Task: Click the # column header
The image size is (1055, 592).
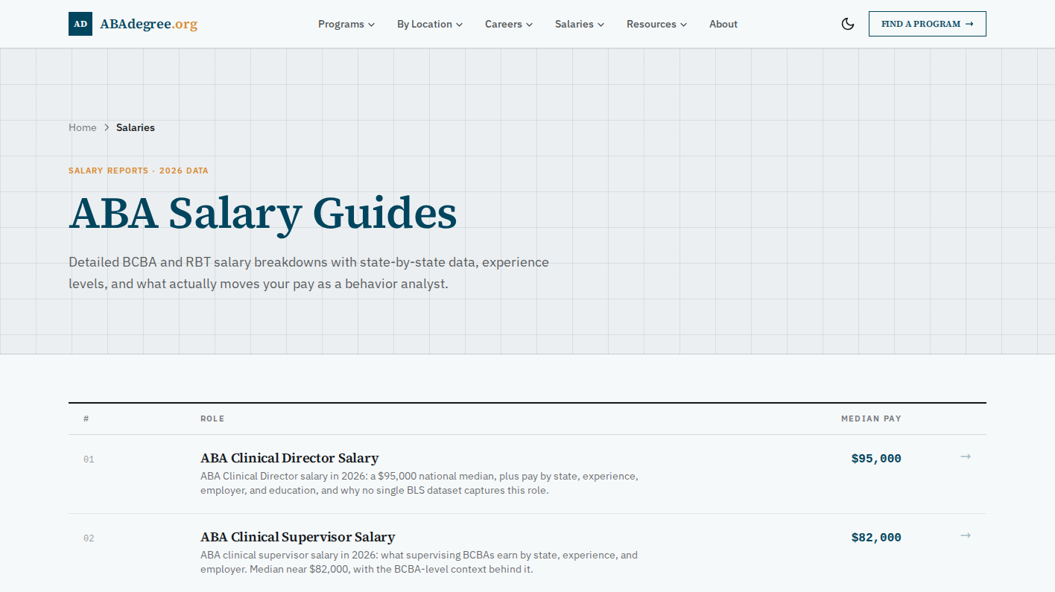Action: tap(86, 418)
